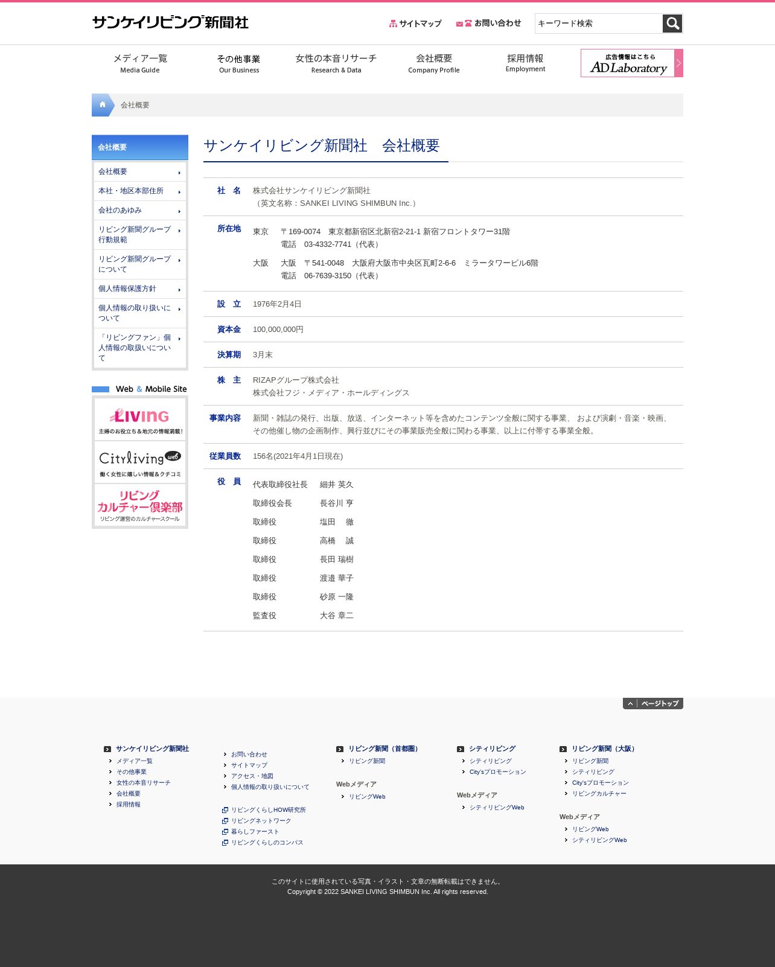Open footer link City'sプロモーション under シティリビング
This screenshot has height=967, width=775.
point(498,772)
